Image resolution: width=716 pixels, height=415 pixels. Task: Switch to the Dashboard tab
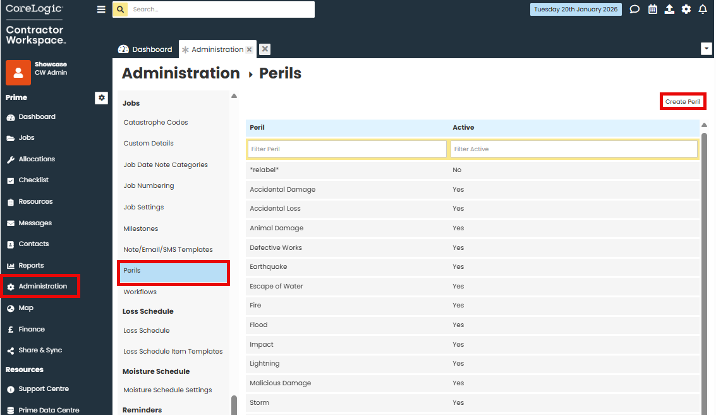tap(145, 49)
